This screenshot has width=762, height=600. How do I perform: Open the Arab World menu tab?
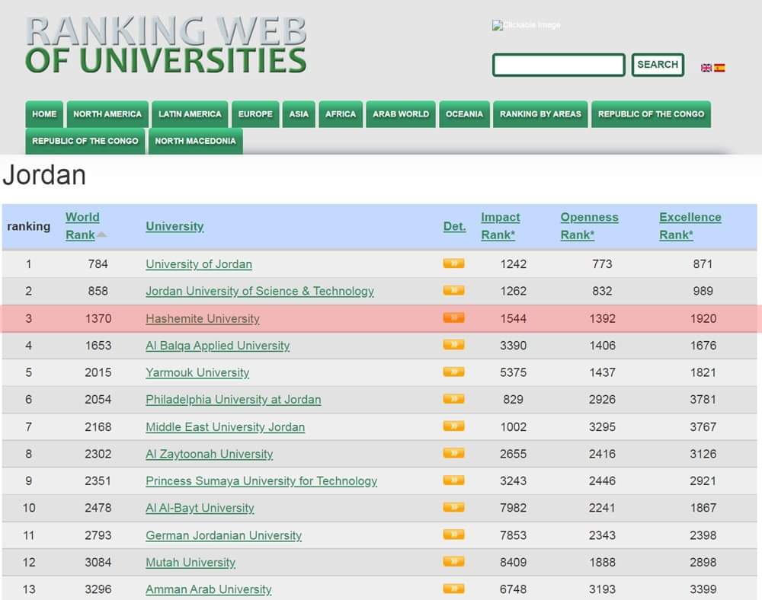(400, 114)
